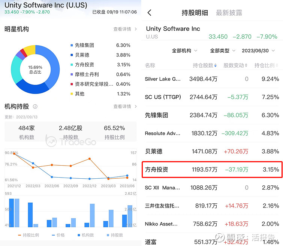This screenshot has width=283, height=246.
Task: Open 查看详情 link beside 机构持股
Action: pos(122,107)
